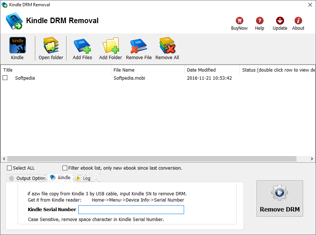The image size is (316, 235).
Task: Click the Add Files book icon
Action: pyautogui.click(x=82, y=46)
